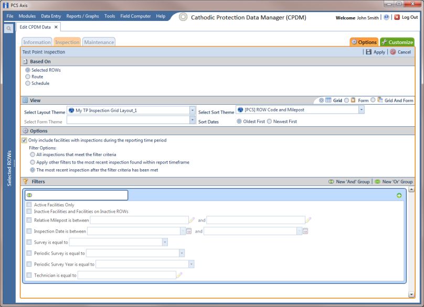The height and width of the screenshot is (307, 424).
Task: Click the first Relative Milepost eraser icon
Action: click(x=192, y=221)
